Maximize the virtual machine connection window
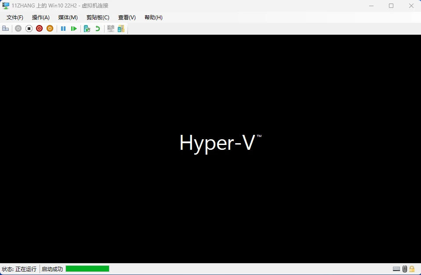Viewport: 421px width, 275px height. [x=391, y=6]
